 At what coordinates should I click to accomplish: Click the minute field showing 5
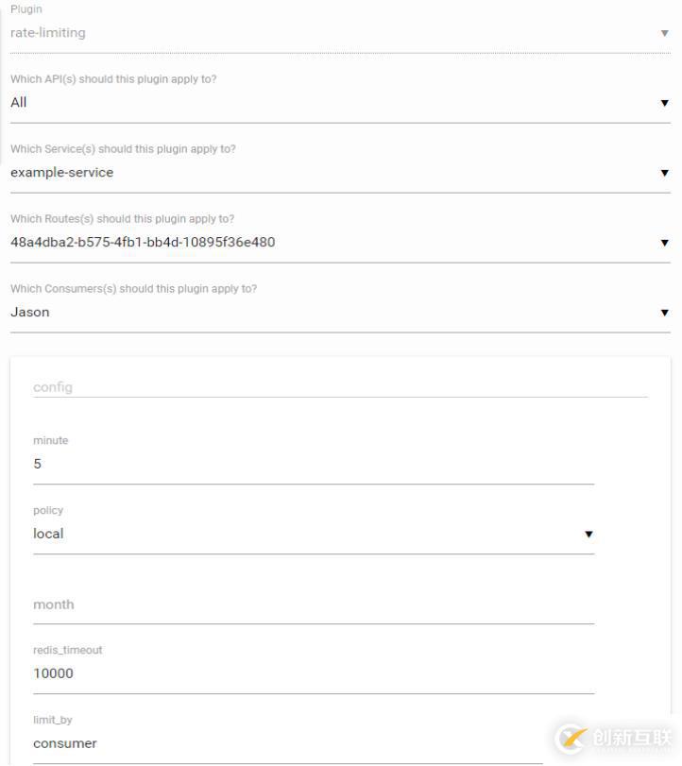tap(313, 464)
